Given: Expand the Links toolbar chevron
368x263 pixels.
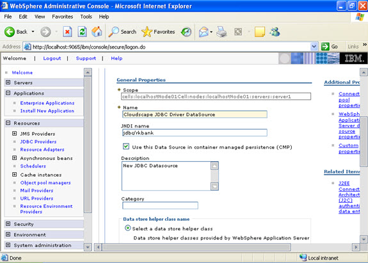Looking at the screenshot, I should coord(365,44).
